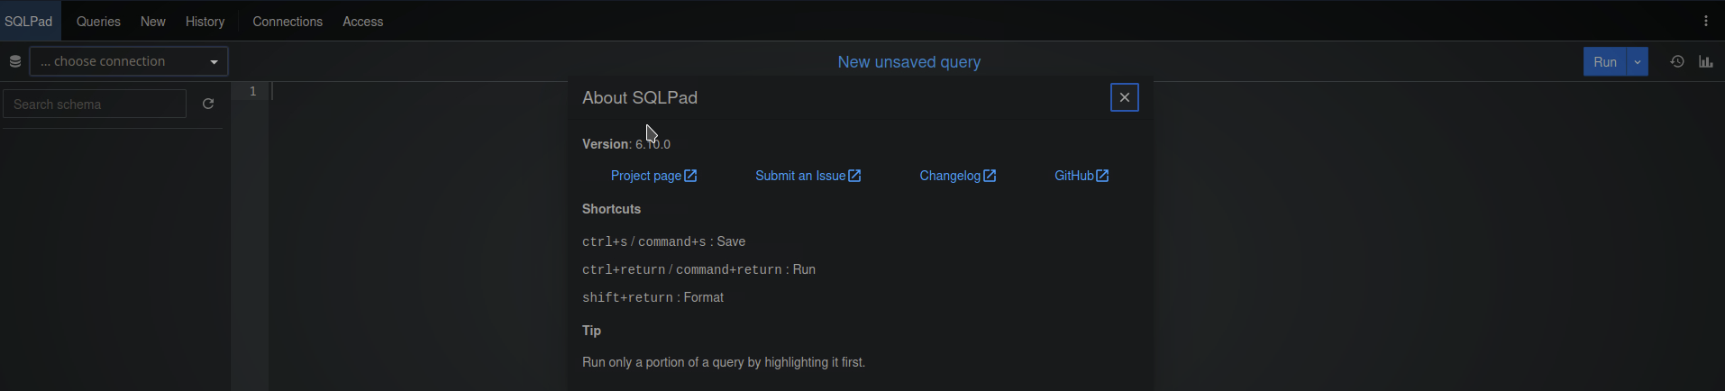Click the database icon beside connection selector
The image size is (1725, 391).
[x=15, y=61]
